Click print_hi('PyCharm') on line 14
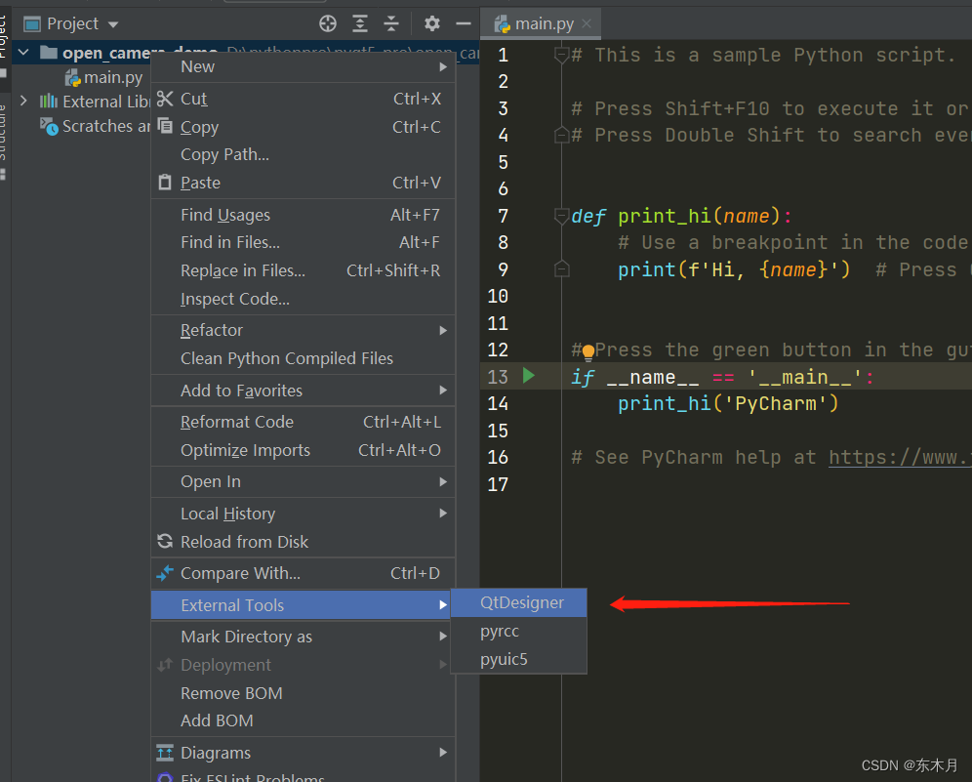 pos(728,403)
